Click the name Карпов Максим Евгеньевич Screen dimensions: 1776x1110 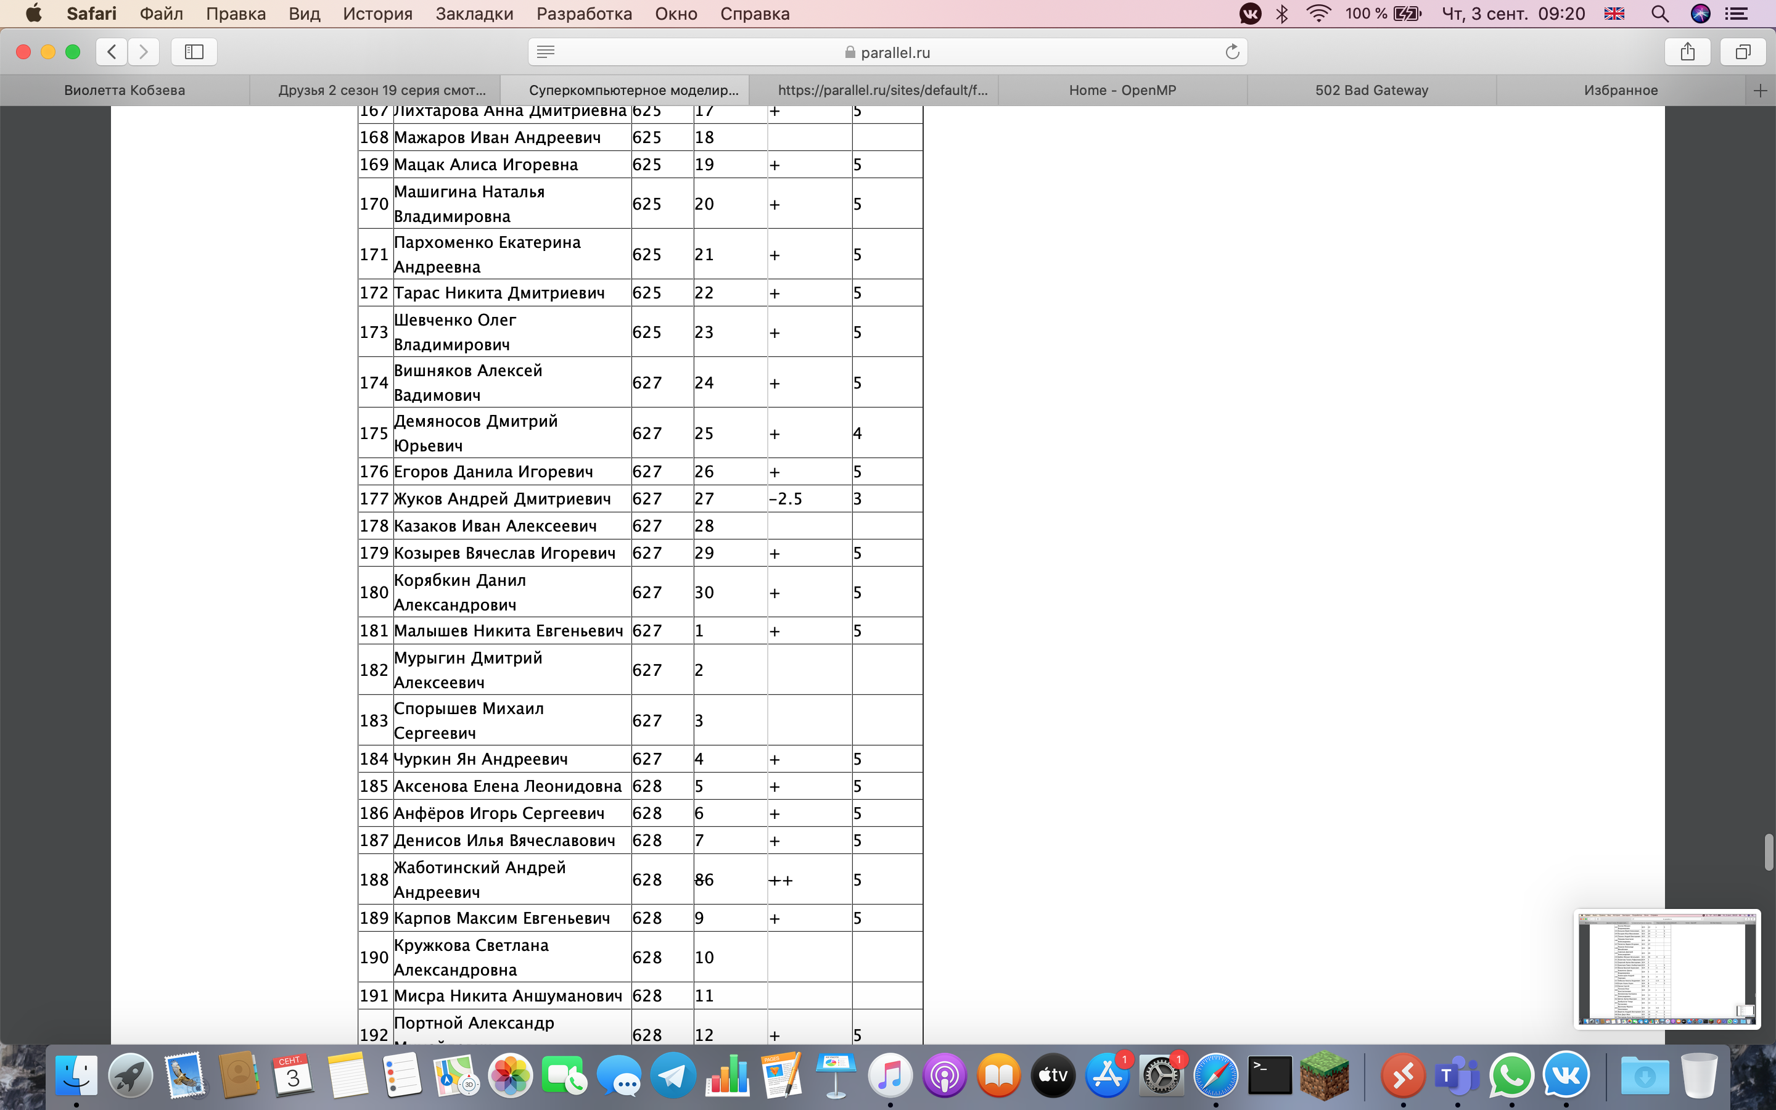pyautogui.click(x=502, y=918)
